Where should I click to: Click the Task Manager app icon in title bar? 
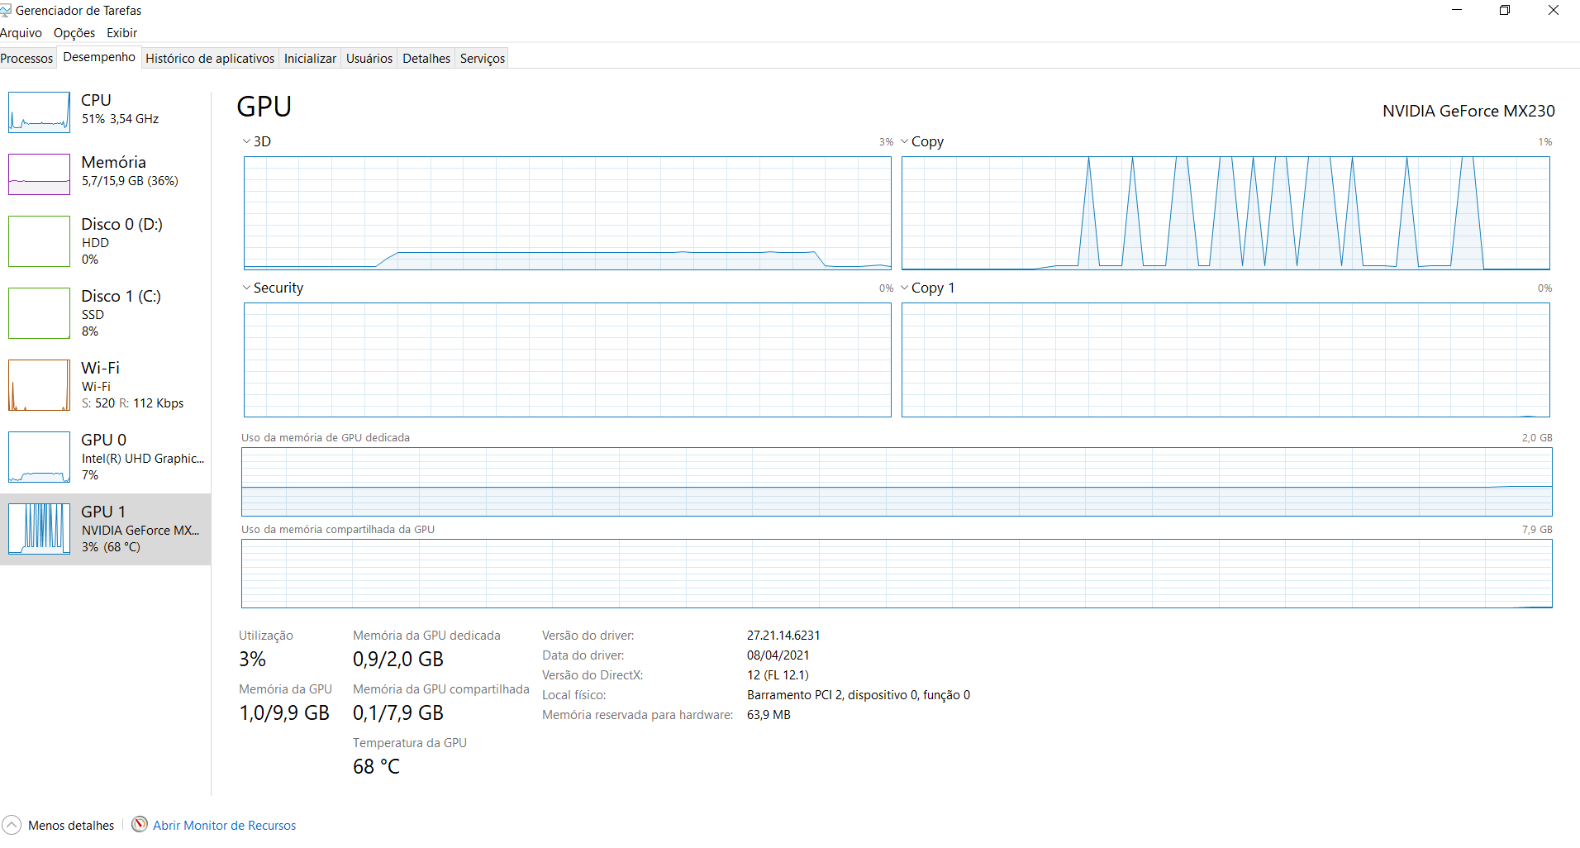tap(6, 11)
